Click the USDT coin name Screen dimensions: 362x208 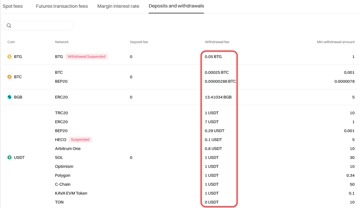click(19, 157)
